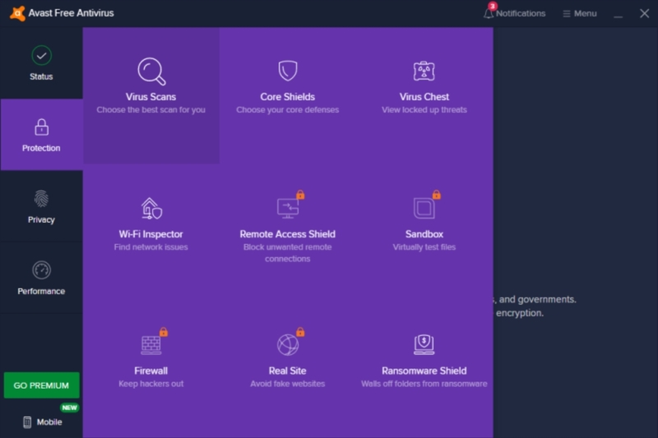Select the Protection lock icon

[41, 127]
